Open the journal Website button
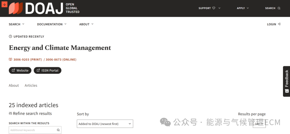 pos(20,71)
